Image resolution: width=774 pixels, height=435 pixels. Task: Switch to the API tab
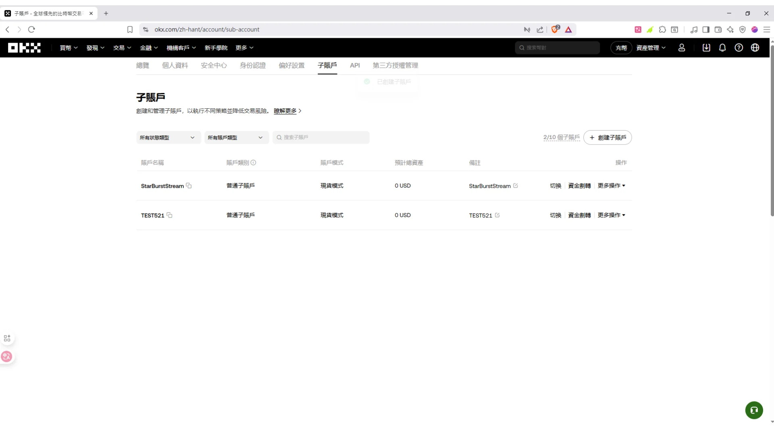(355, 65)
